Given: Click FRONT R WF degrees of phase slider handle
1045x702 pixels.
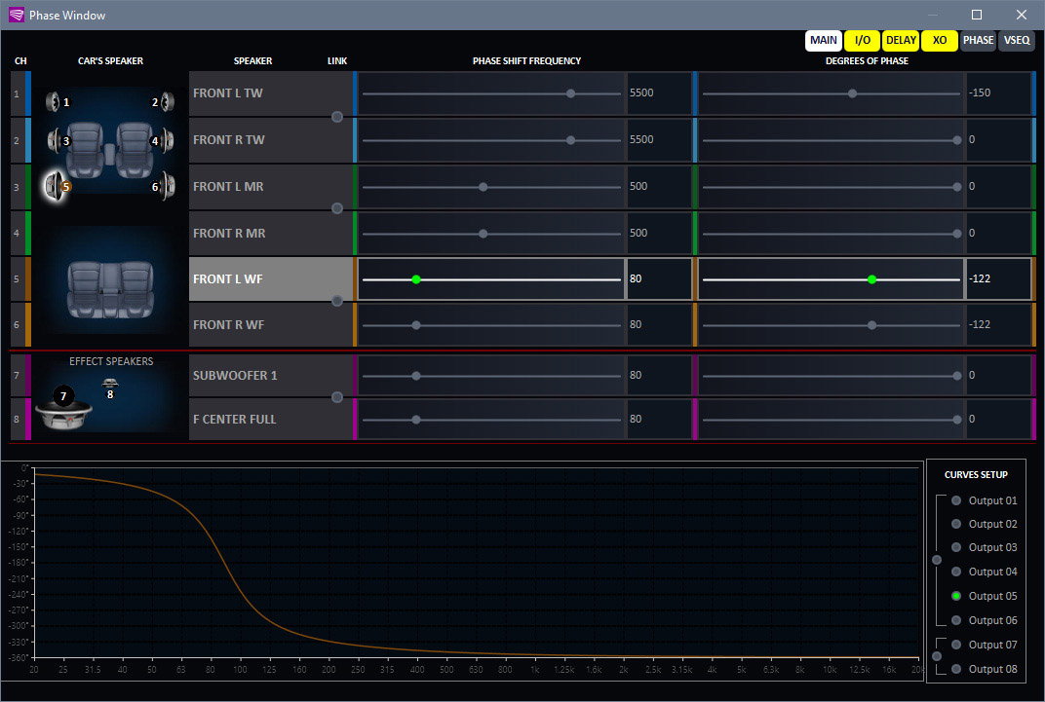Looking at the screenshot, I should pyautogui.click(x=871, y=325).
